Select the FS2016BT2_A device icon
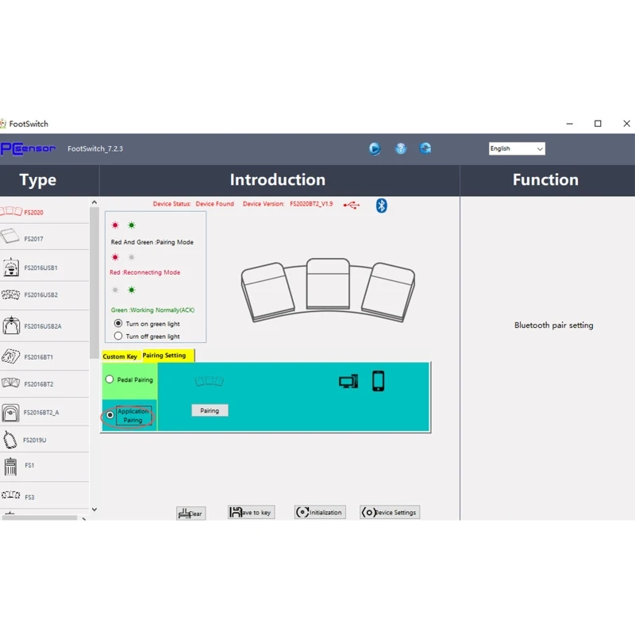This screenshot has height=635, width=635. [10, 413]
